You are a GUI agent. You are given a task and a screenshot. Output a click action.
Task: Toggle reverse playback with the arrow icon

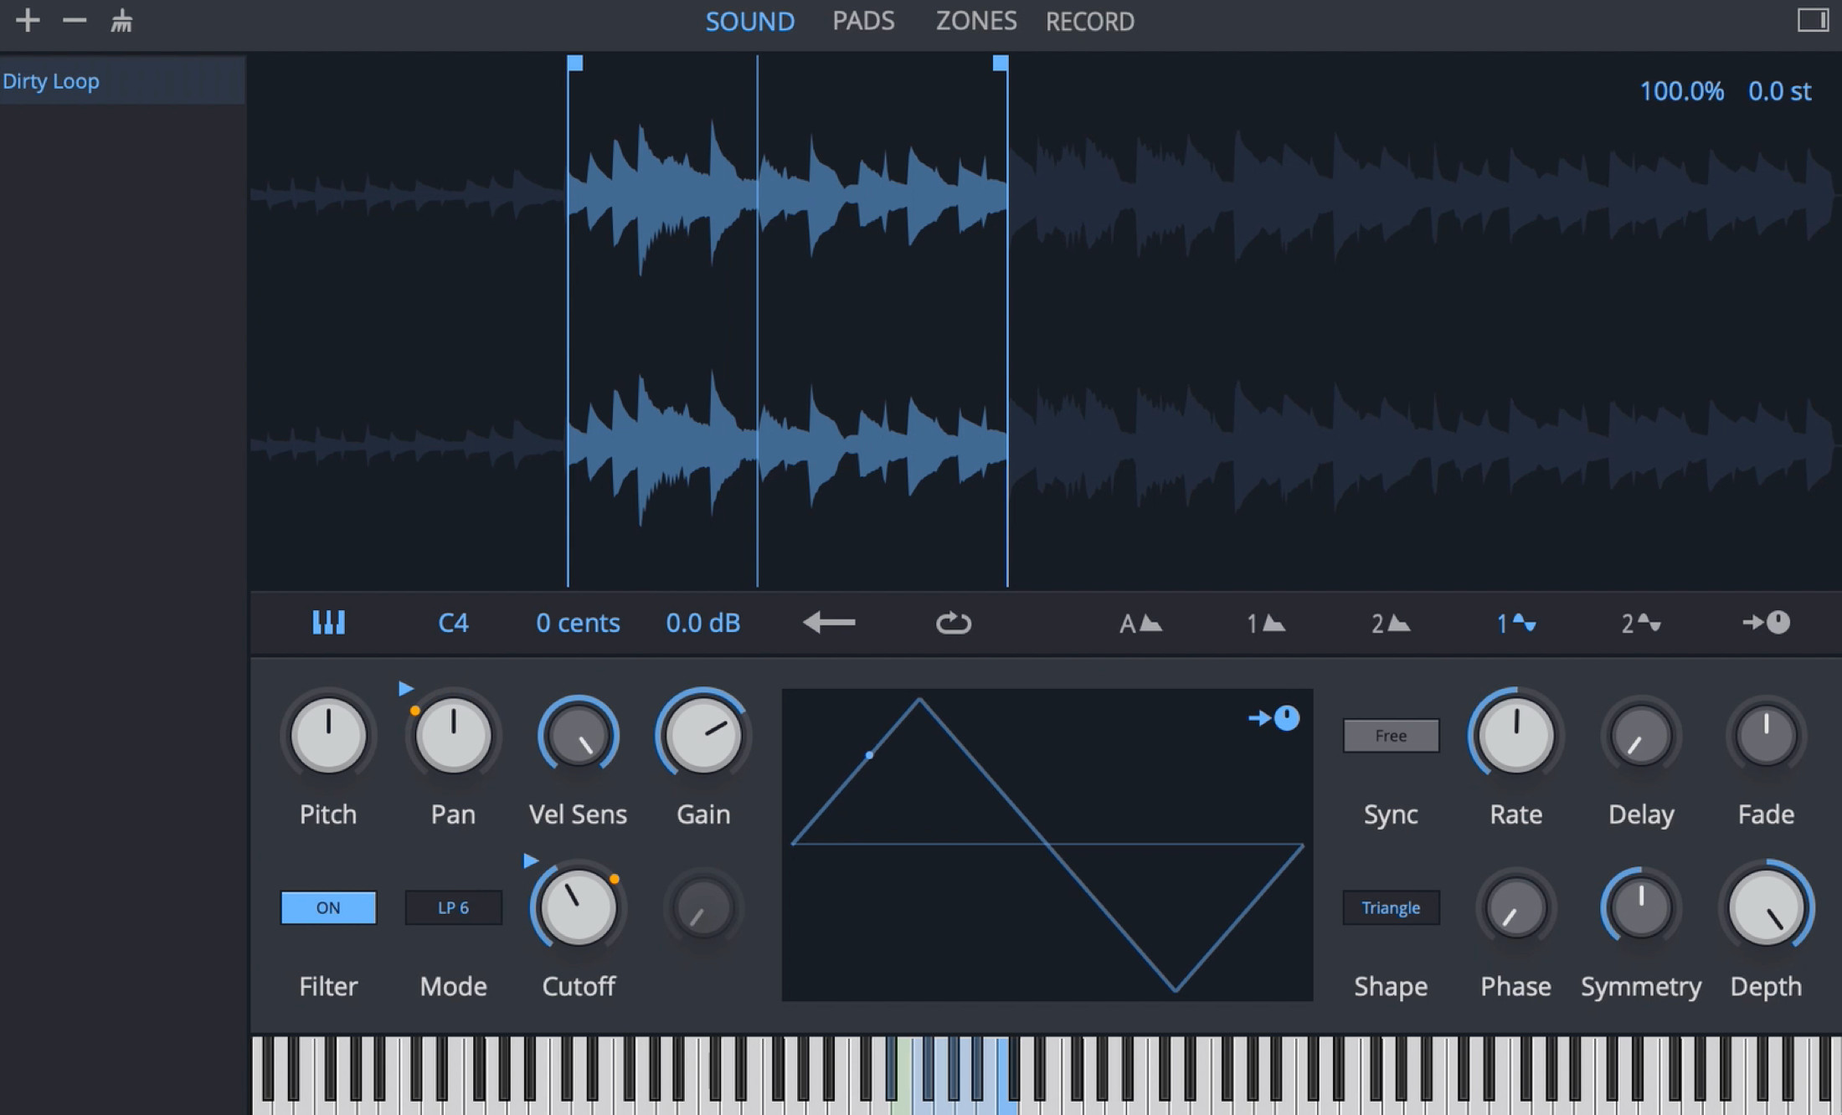point(829,622)
